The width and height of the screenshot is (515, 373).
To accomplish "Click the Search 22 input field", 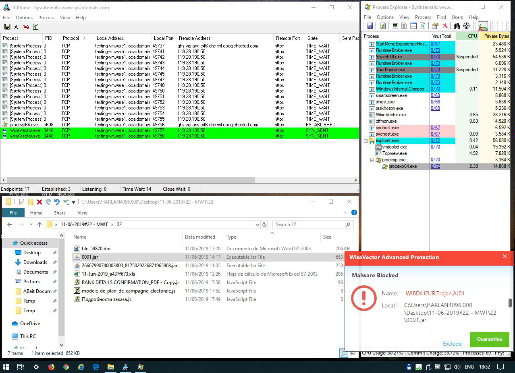I will [x=308, y=225].
